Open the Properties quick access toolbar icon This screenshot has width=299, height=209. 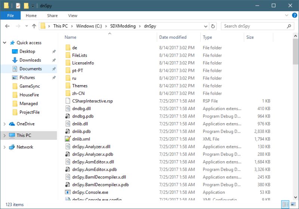point(18,6)
